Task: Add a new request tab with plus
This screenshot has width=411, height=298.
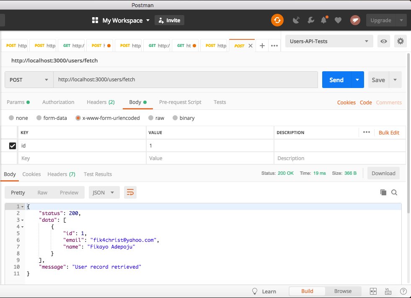Action: 262,46
